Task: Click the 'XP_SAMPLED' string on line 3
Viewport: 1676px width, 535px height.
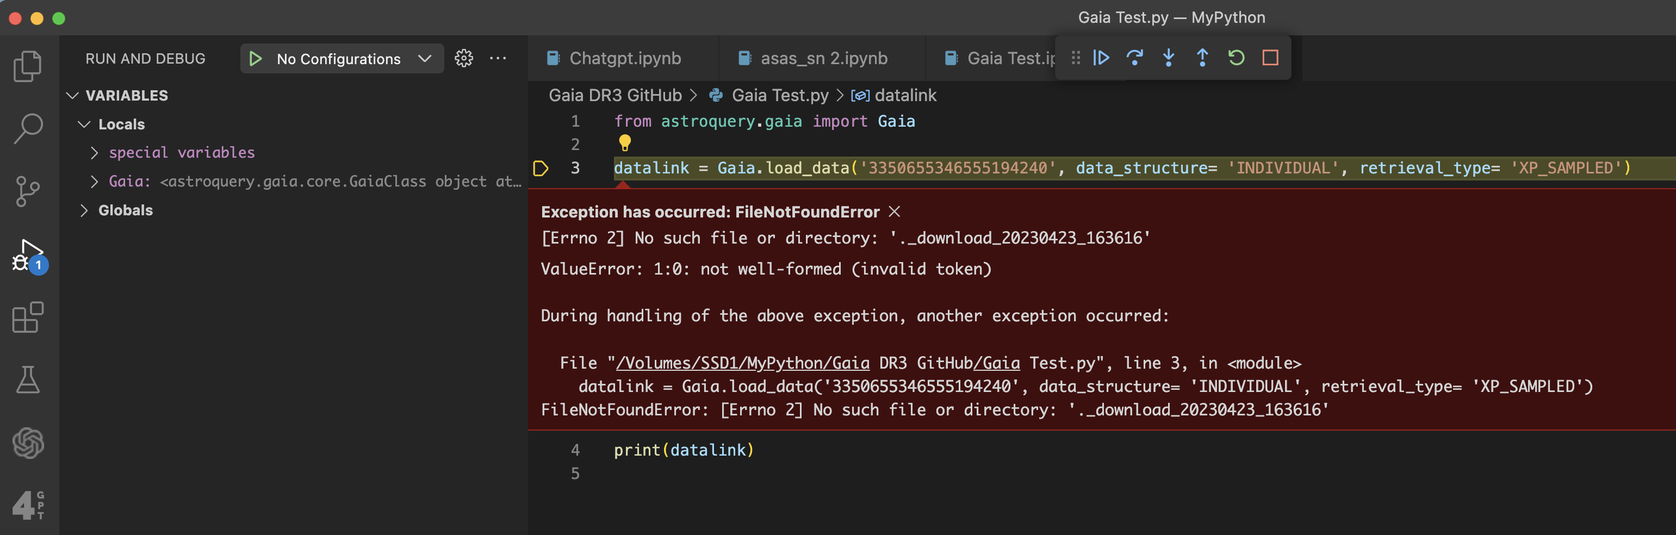Action: pos(1566,168)
